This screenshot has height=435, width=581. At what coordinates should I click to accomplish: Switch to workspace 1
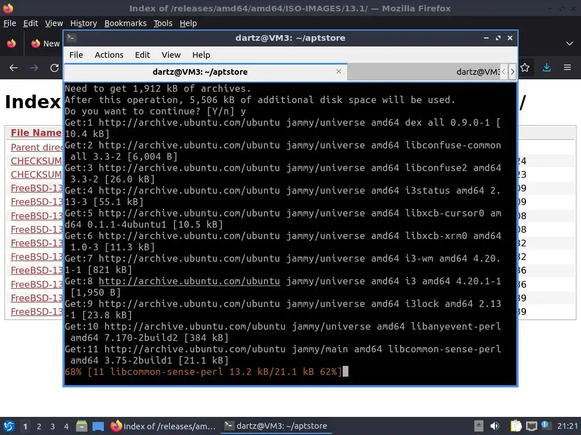click(25, 426)
